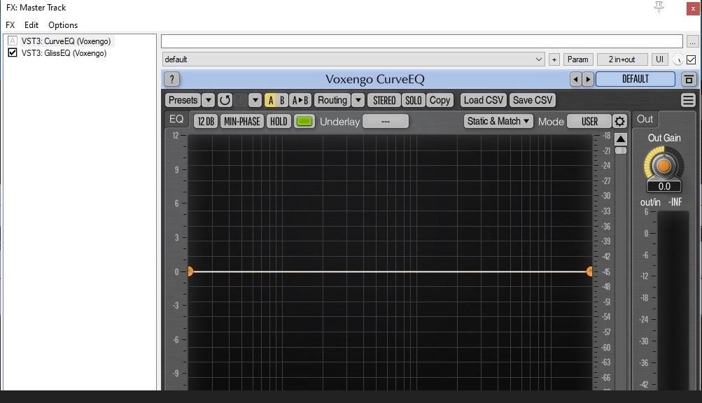
Task: Toggle the UI button
Action: (659, 59)
